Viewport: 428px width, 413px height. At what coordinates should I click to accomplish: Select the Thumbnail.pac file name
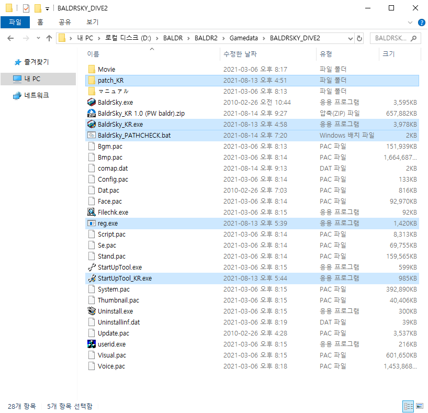(x=118, y=300)
